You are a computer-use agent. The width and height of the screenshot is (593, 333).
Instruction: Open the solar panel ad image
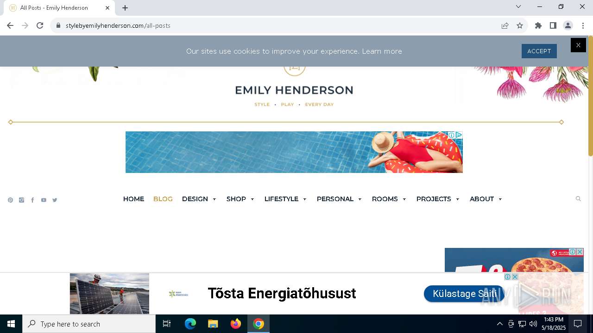pyautogui.click(x=109, y=294)
